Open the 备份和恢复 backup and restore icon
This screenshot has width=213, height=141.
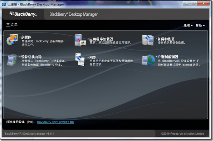[x=148, y=40]
